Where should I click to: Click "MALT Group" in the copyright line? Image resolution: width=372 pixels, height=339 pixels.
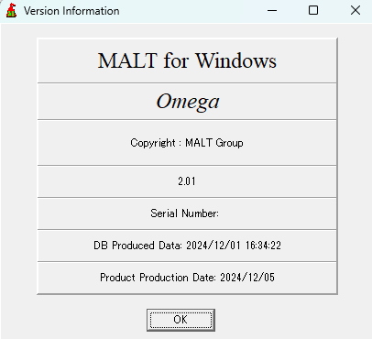click(x=214, y=143)
